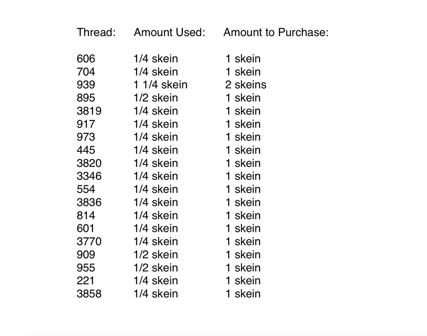This screenshot has height=336, width=427.
Task: Click thread number 973
Action: tap(86, 136)
